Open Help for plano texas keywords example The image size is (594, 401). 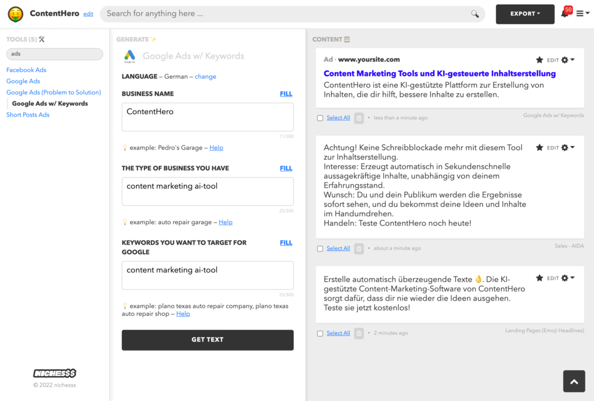pos(183,313)
